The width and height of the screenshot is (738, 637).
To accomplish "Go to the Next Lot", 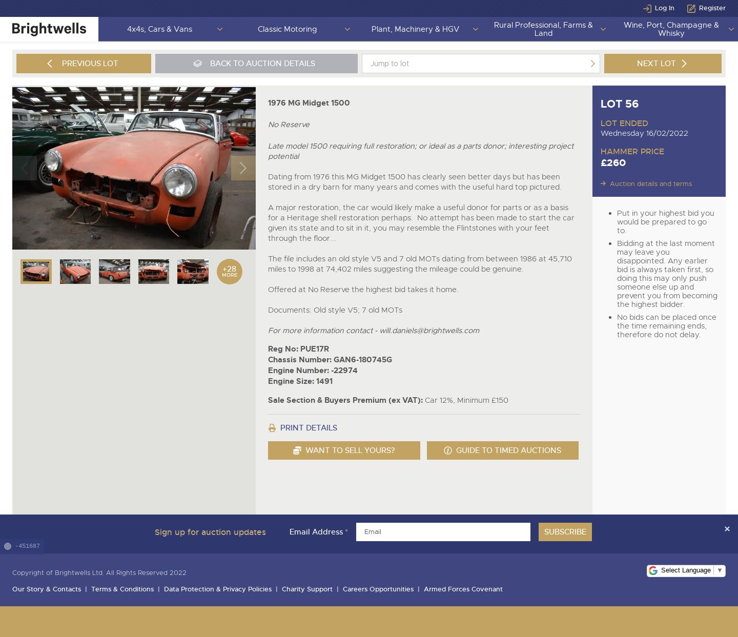I will [663, 64].
